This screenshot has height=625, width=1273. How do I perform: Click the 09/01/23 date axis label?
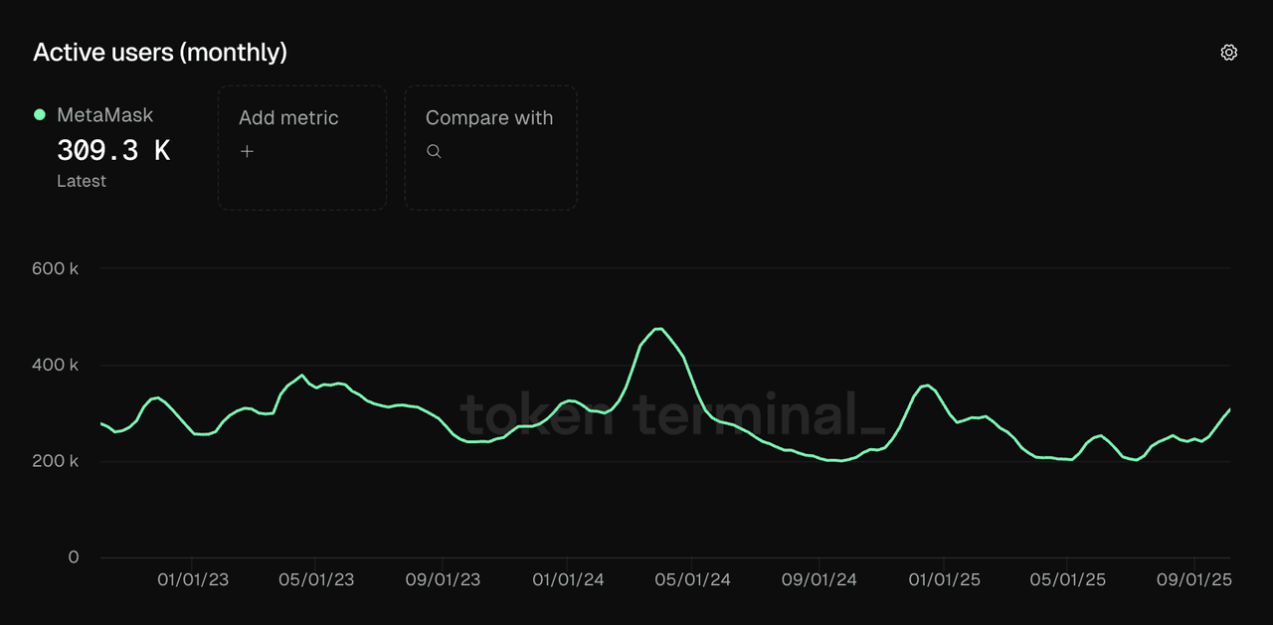(443, 579)
